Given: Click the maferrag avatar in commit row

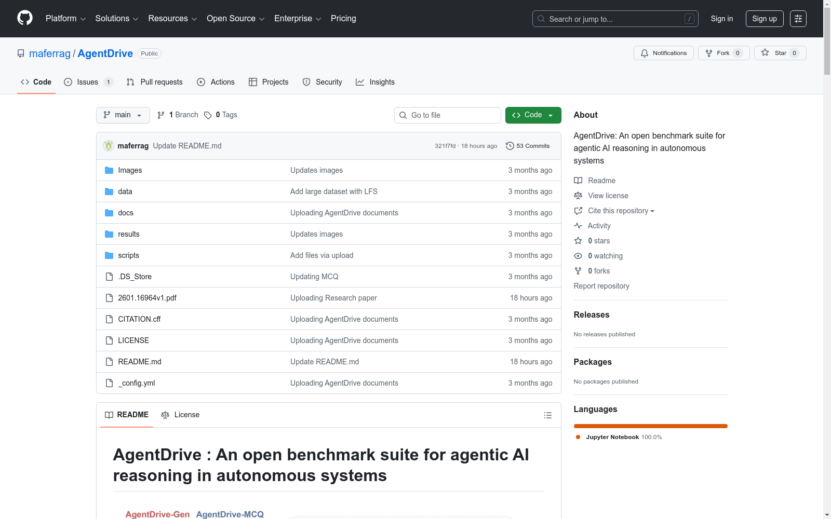Looking at the screenshot, I should [x=109, y=146].
